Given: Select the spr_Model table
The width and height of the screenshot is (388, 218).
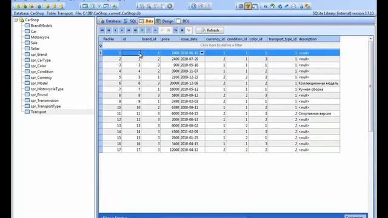Looking at the screenshot, I should coord(39,84).
